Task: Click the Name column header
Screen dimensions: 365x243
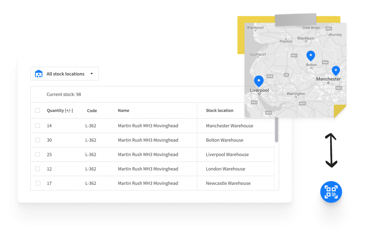Action: (x=123, y=111)
